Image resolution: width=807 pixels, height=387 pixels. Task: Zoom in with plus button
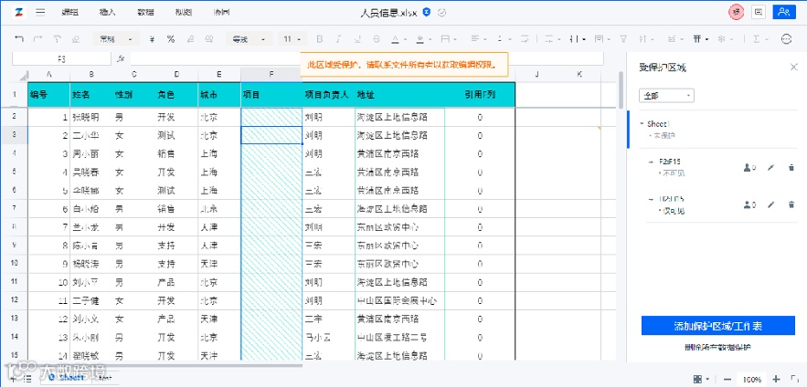(x=777, y=380)
